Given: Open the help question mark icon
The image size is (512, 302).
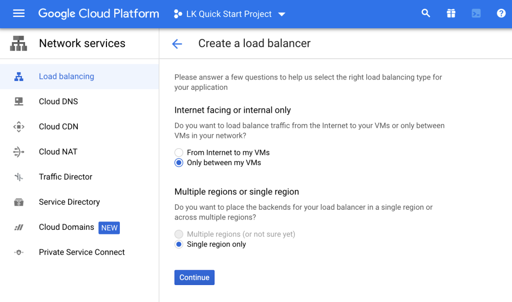Looking at the screenshot, I should [x=501, y=14].
